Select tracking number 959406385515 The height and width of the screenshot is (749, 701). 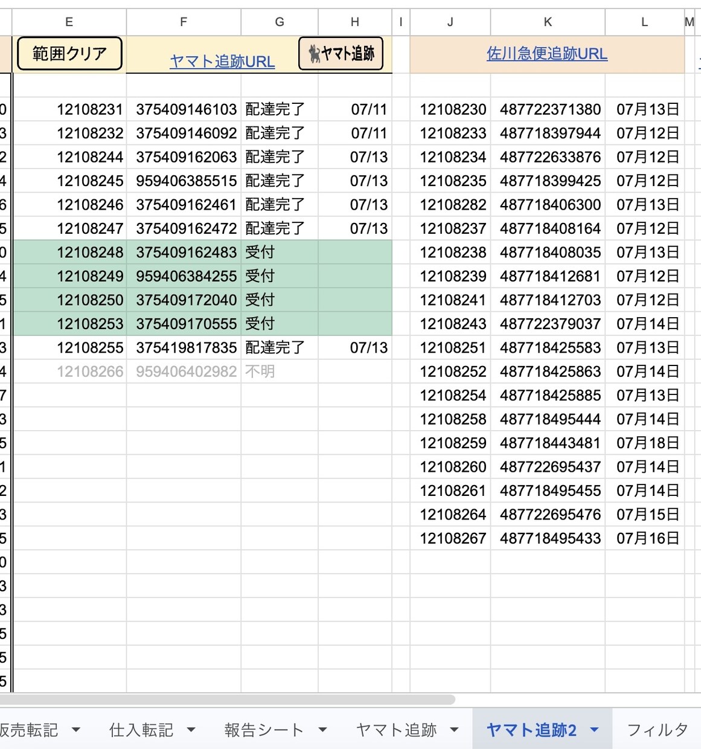[184, 181]
